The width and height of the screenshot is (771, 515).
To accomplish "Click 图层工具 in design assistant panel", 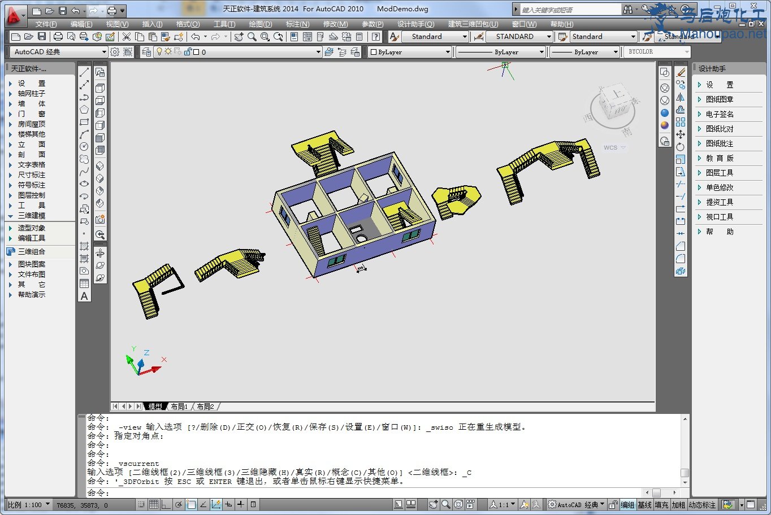I will tap(720, 173).
